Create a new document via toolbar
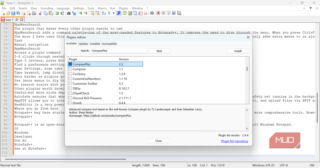Viewport: 320px width, 168px height. [3, 13]
